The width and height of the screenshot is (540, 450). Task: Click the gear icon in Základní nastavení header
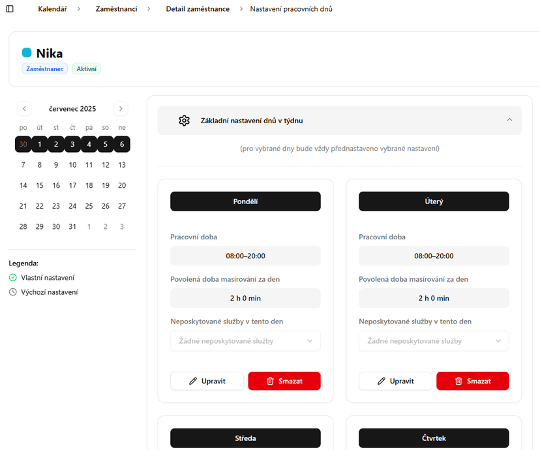point(185,121)
